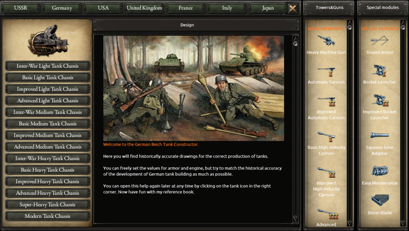Select Basic High-Velocity Cannon icon
Screen dimensions: 409x231
pos(326,136)
